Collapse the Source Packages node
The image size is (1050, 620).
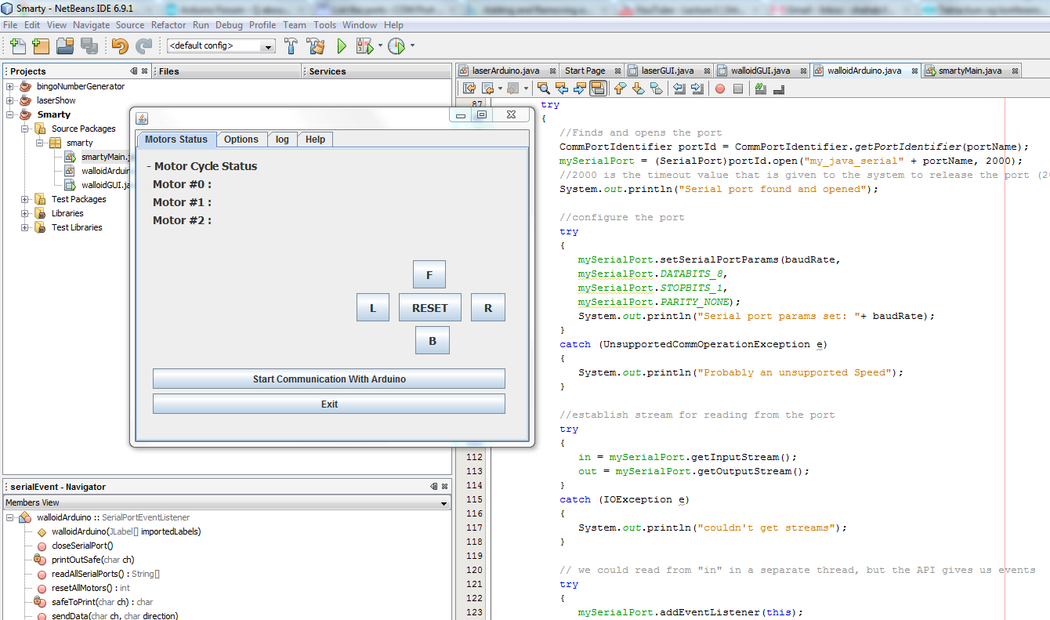click(x=25, y=129)
